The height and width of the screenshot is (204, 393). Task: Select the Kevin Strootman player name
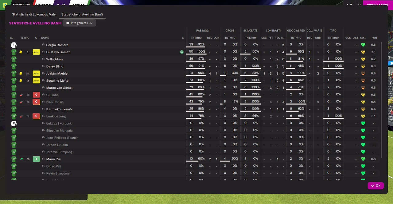(x=59, y=173)
